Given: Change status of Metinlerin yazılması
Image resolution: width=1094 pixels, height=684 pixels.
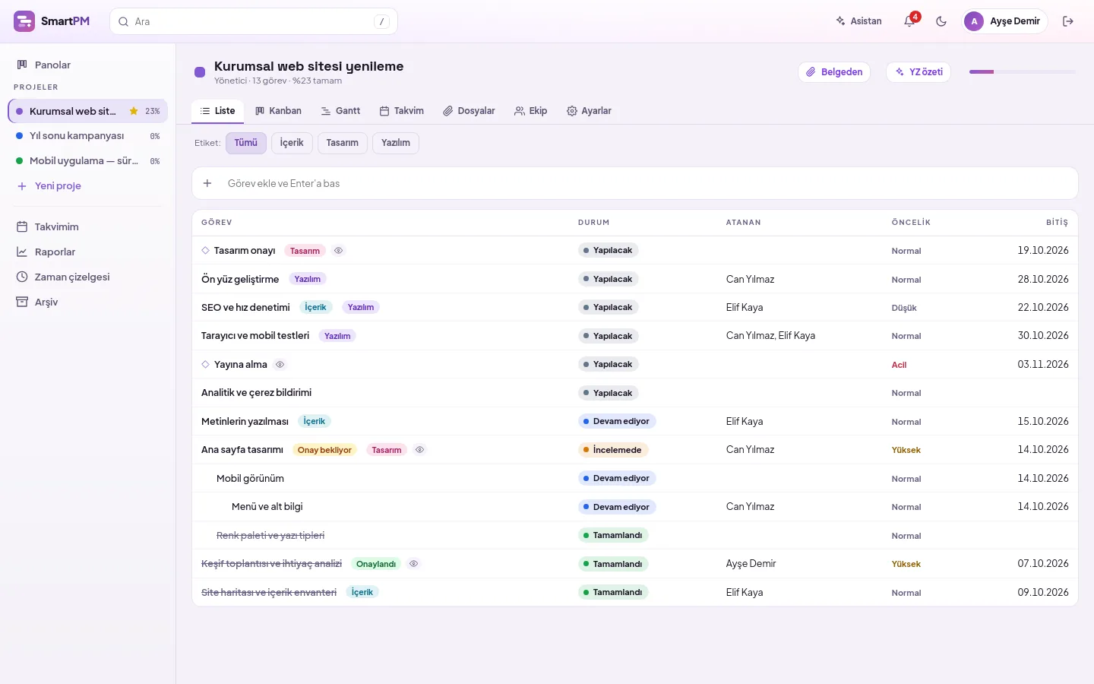Looking at the screenshot, I should click(x=617, y=421).
